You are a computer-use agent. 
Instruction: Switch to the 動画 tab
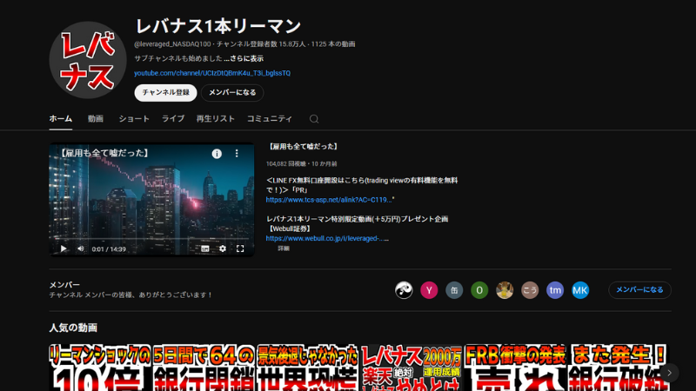click(96, 119)
